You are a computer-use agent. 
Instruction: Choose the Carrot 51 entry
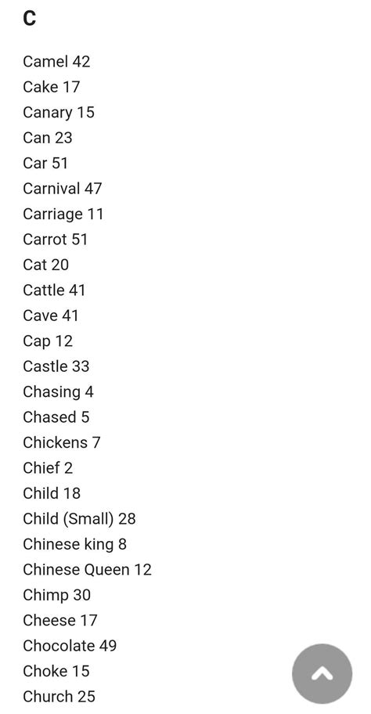[55, 240]
